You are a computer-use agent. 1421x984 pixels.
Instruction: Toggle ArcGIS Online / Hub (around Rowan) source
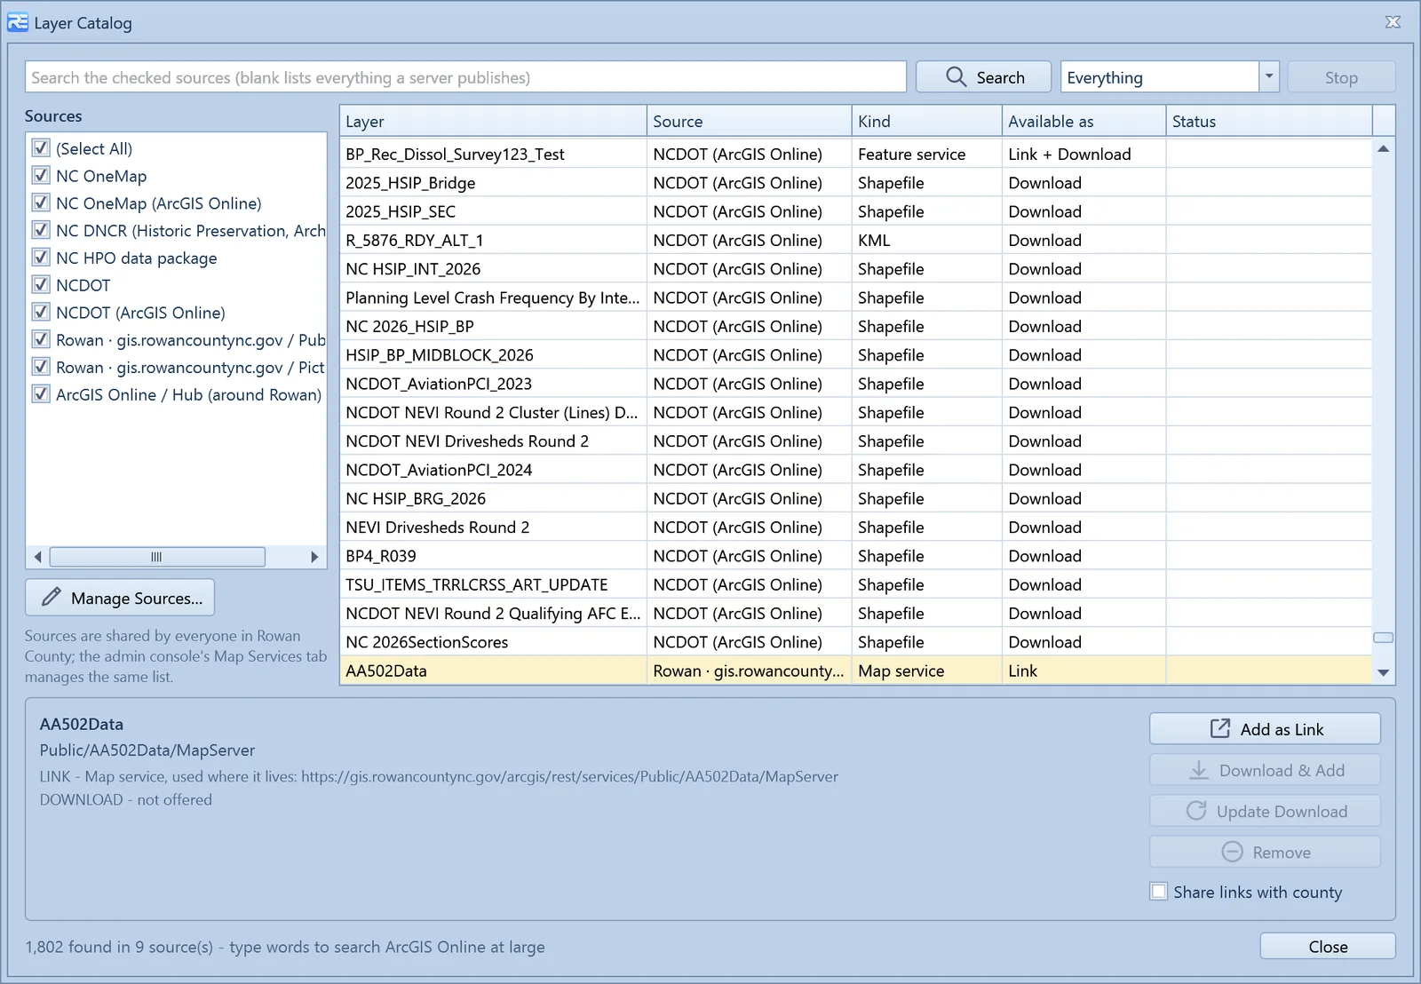(x=40, y=394)
